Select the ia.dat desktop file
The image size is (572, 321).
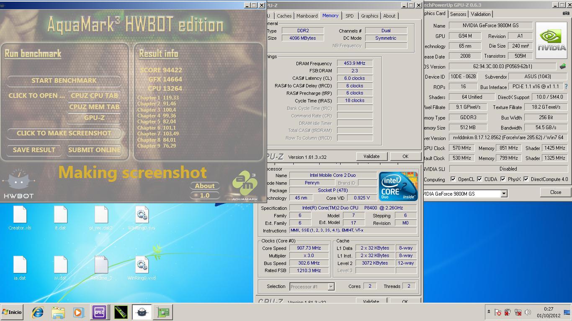pyautogui.click(x=20, y=268)
